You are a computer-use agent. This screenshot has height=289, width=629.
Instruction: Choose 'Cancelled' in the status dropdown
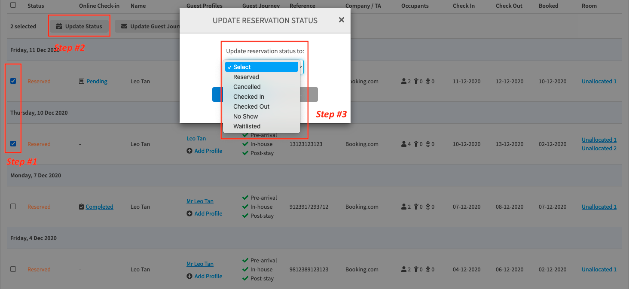click(x=247, y=87)
